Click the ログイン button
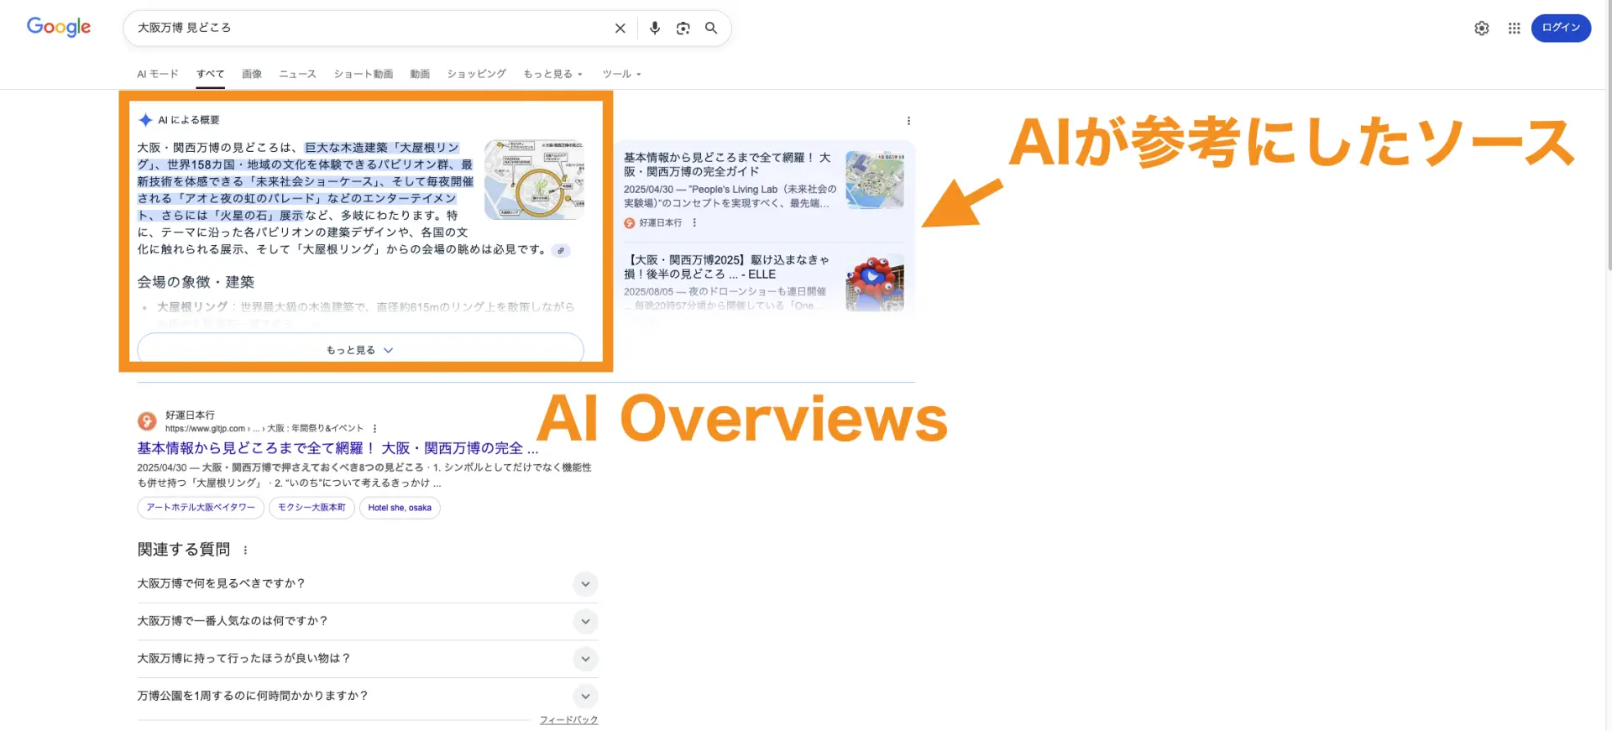This screenshot has width=1612, height=731. coord(1561,28)
